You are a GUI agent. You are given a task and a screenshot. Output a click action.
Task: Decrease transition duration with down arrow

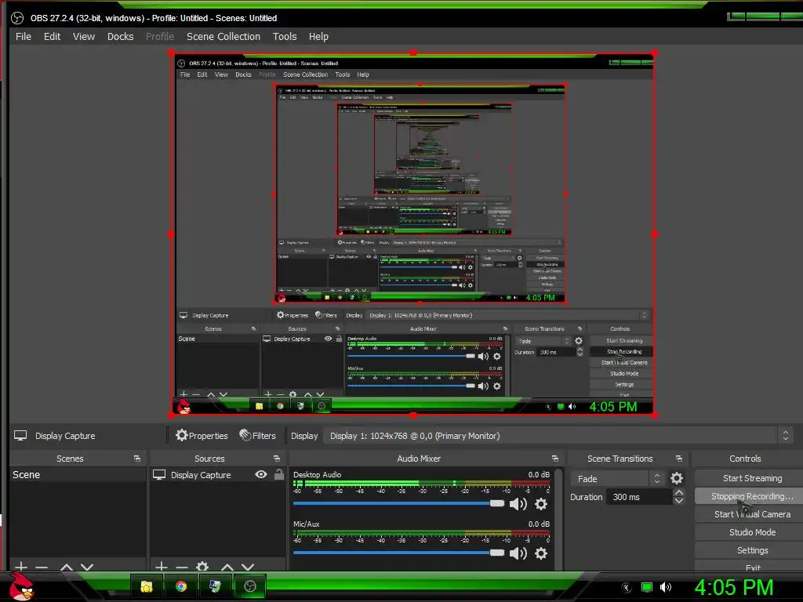point(678,501)
